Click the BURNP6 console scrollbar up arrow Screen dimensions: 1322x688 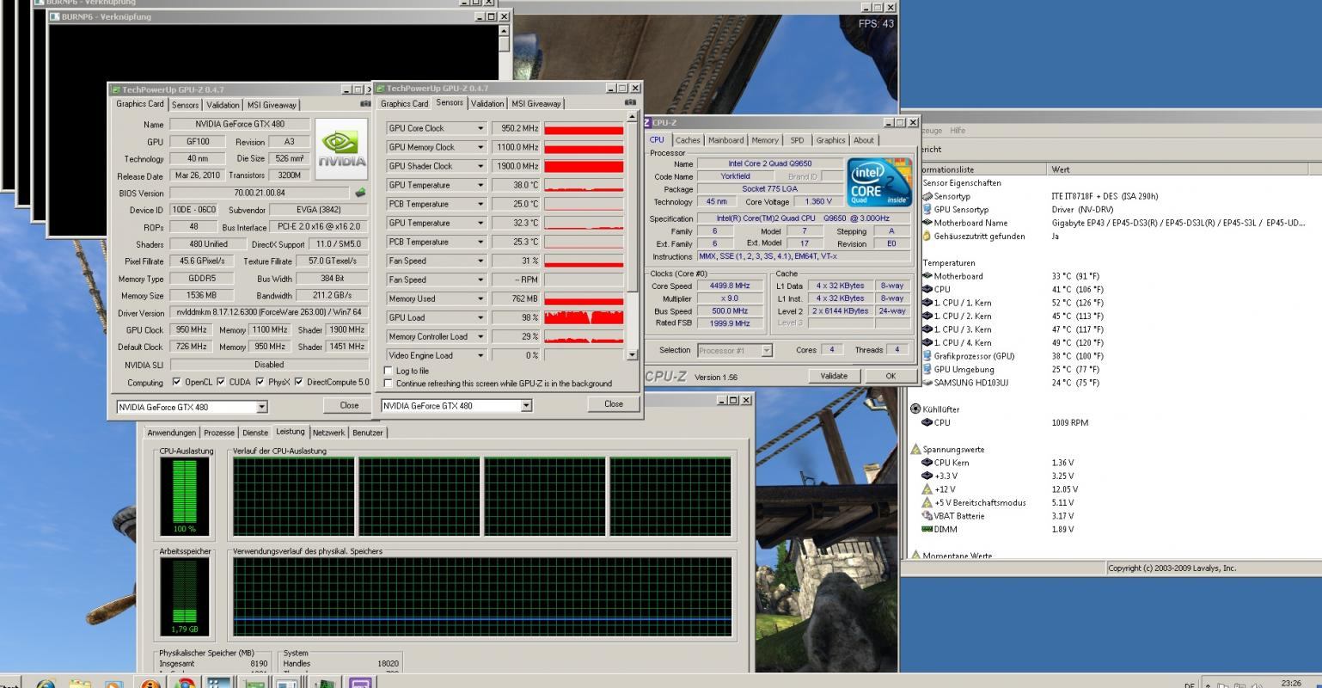coord(504,31)
